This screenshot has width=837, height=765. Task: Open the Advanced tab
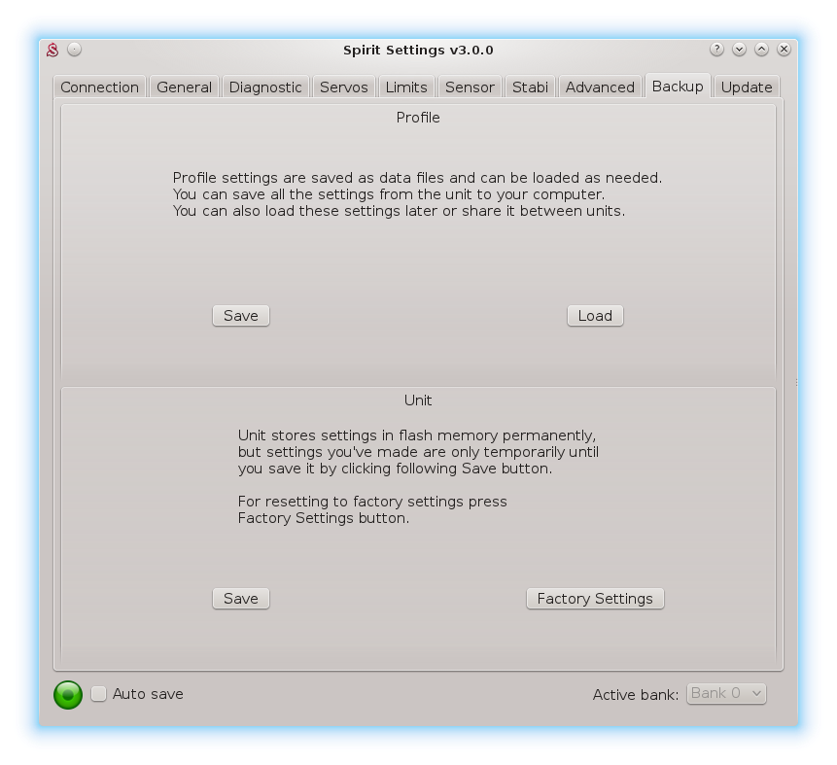click(600, 87)
